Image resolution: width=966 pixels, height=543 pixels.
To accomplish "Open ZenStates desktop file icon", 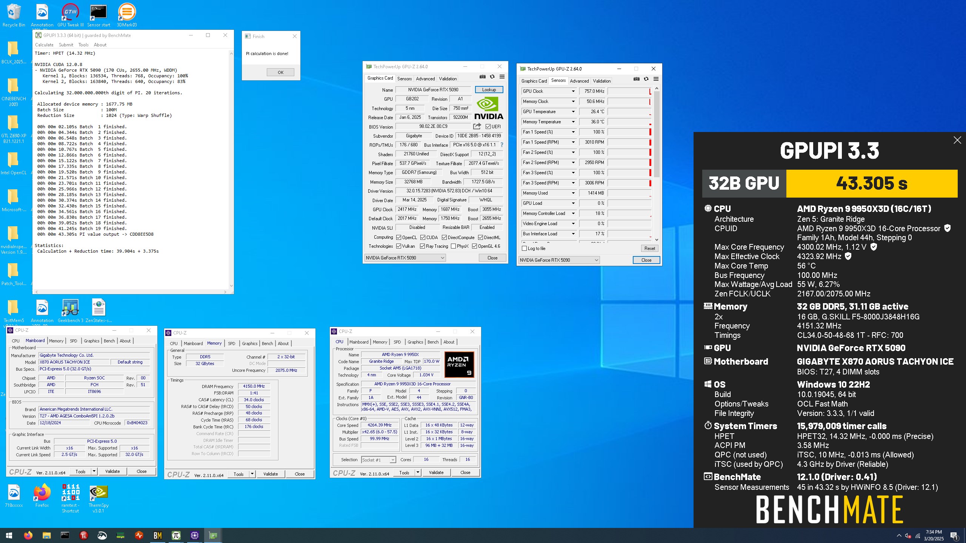I will click(98, 311).
